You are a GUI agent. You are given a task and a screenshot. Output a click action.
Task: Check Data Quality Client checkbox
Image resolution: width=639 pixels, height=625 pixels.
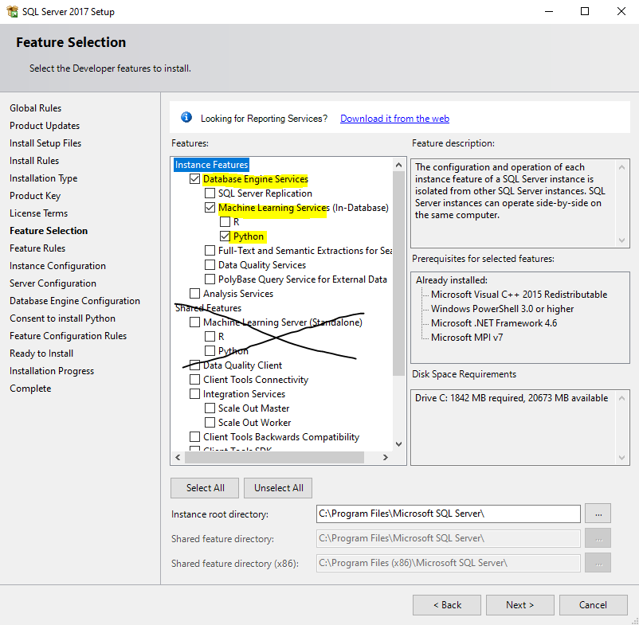[x=194, y=365]
